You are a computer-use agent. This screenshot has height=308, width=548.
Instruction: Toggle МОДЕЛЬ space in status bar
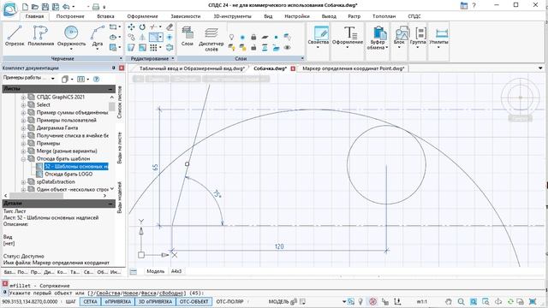pyautogui.click(x=278, y=301)
